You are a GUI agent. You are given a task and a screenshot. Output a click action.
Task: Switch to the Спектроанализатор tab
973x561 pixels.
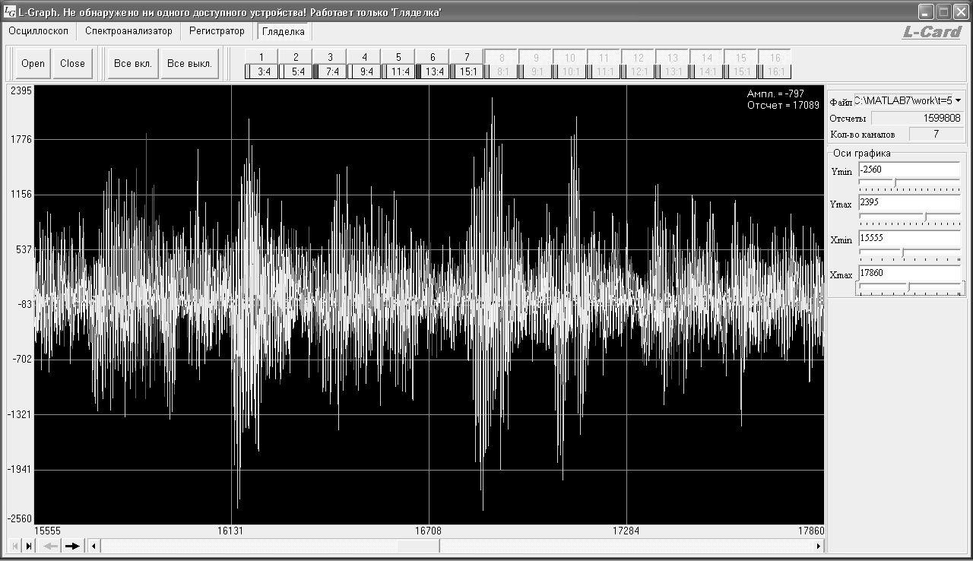click(128, 31)
